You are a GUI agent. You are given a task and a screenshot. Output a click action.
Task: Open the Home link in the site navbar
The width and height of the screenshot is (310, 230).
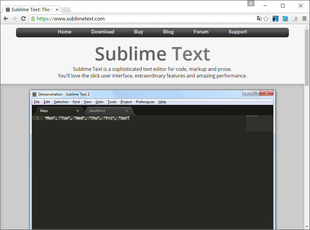(x=65, y=32)
